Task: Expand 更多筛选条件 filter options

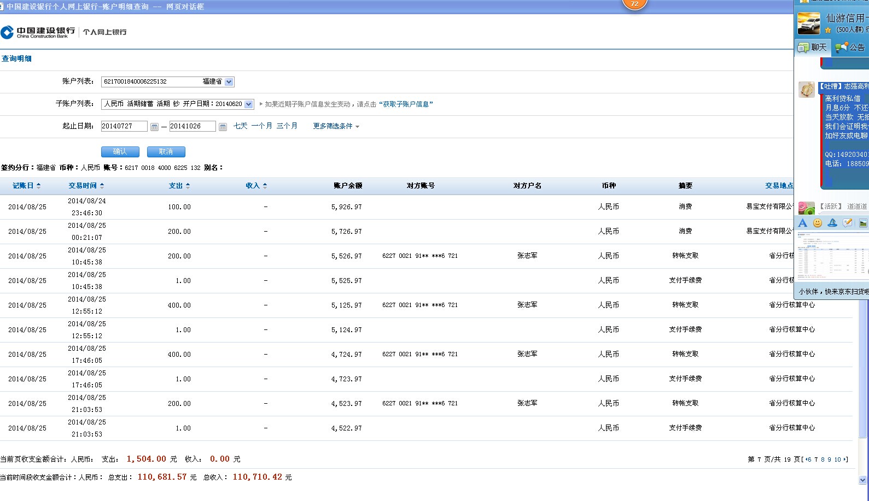Action: click(x=336, y=126)
